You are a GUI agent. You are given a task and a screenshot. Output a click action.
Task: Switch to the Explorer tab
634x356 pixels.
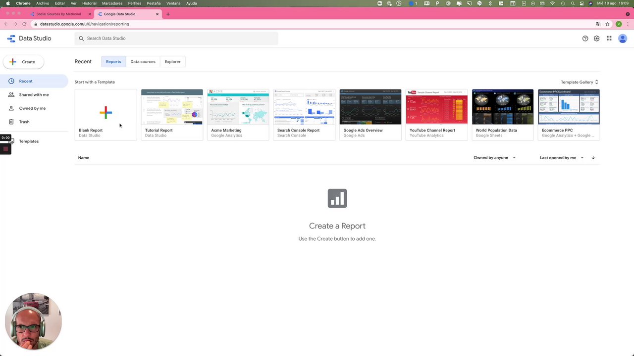point(172,62)
